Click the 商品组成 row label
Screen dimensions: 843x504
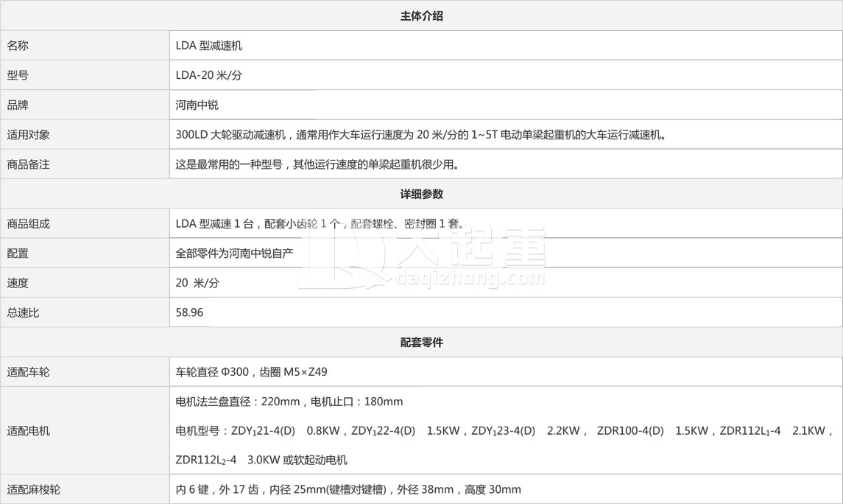click(28, 224)
